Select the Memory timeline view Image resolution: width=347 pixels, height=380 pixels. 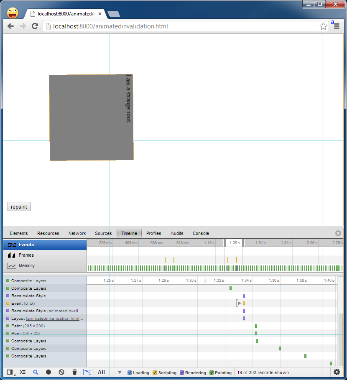[x=45, y=265]
